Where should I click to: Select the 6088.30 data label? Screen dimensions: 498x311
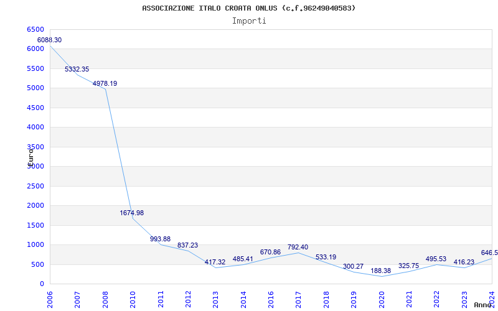[50, 40]
